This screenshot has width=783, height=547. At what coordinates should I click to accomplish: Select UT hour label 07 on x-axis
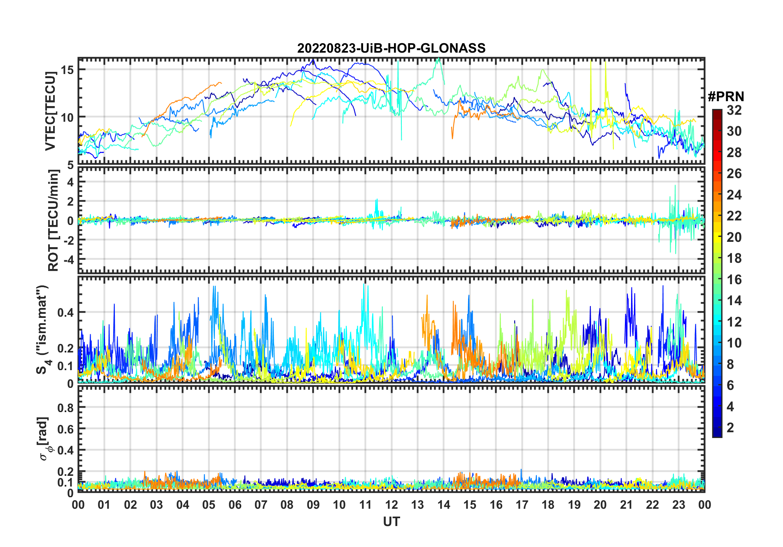(x=261, y=505)
